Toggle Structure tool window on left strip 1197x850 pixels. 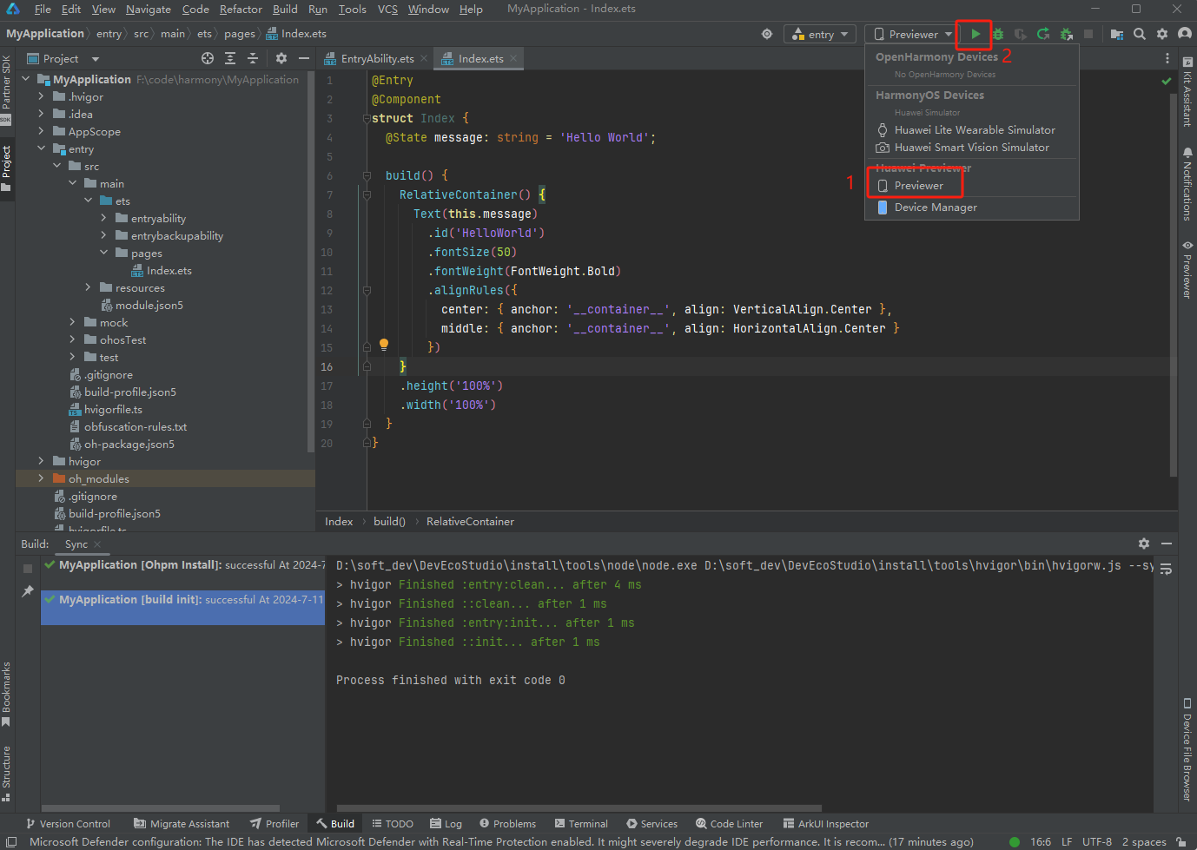pos(7,773)
